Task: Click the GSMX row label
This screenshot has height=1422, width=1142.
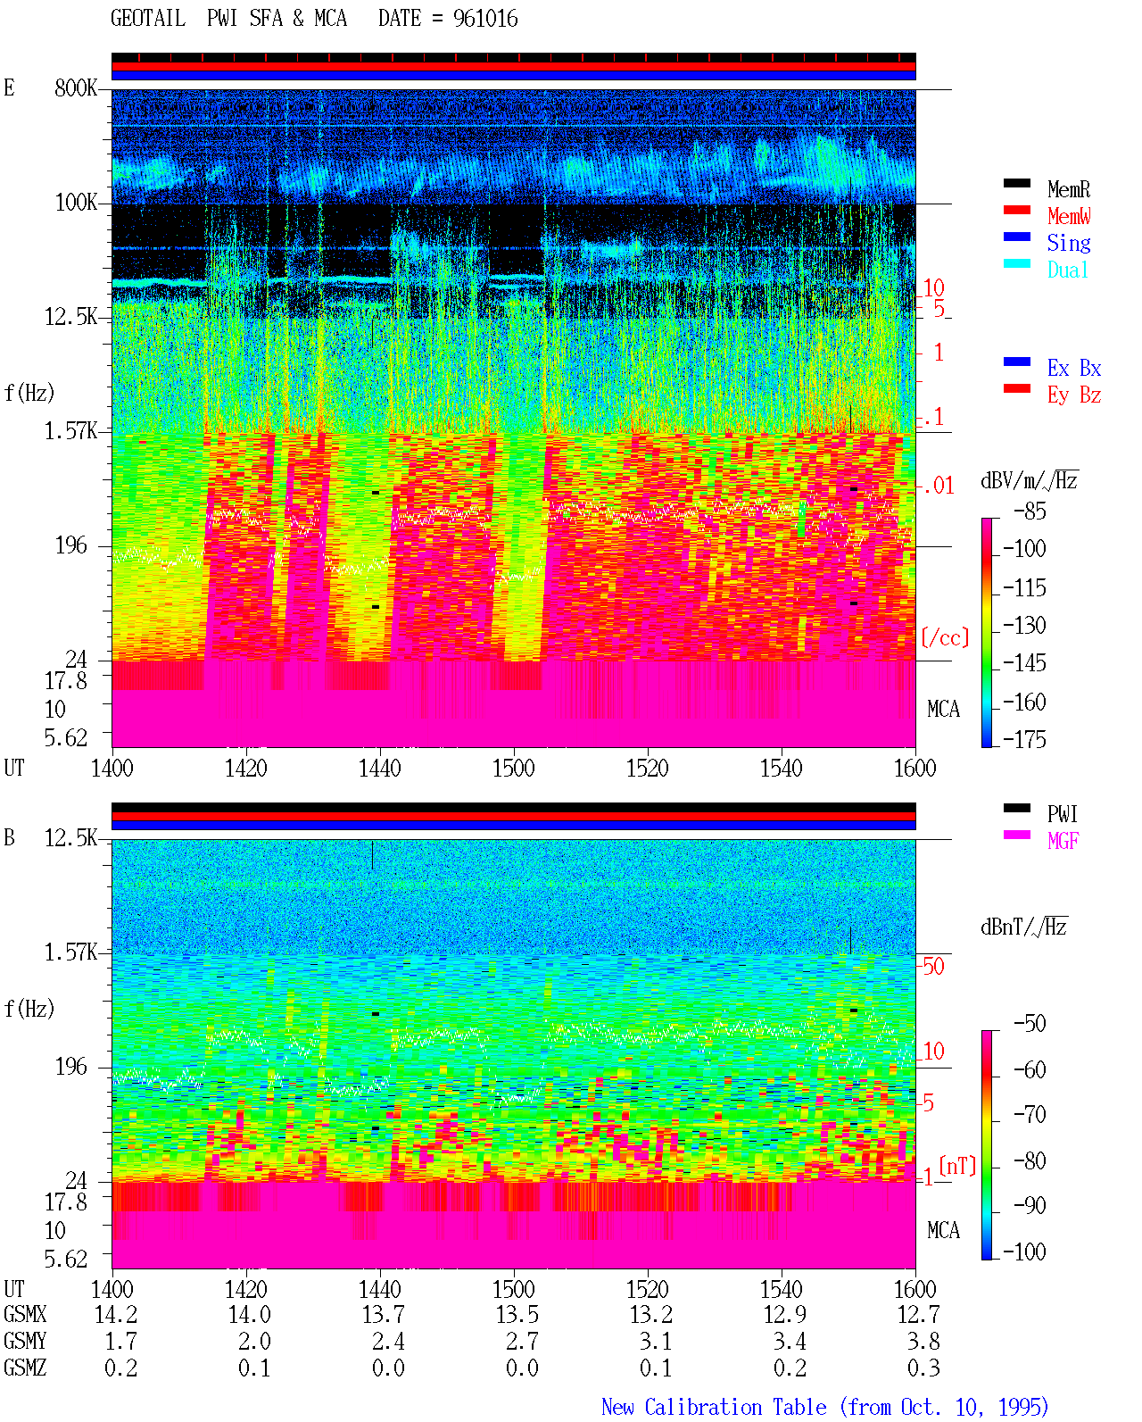Action: click(25, 1315)
